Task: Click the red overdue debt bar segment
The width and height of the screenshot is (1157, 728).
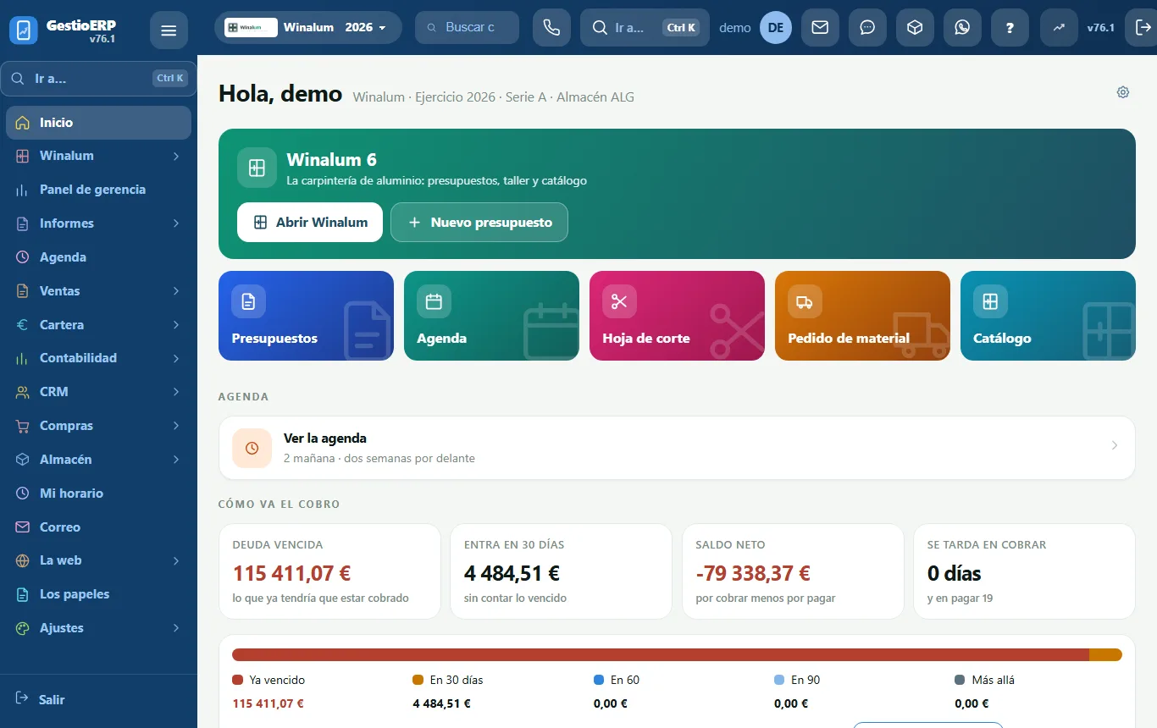Action: click(x=660, y=654)
